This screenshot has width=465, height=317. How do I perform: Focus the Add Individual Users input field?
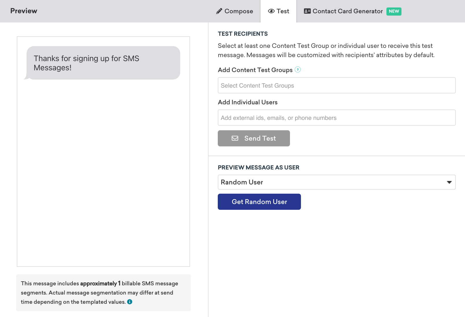(x=337, y=118)
